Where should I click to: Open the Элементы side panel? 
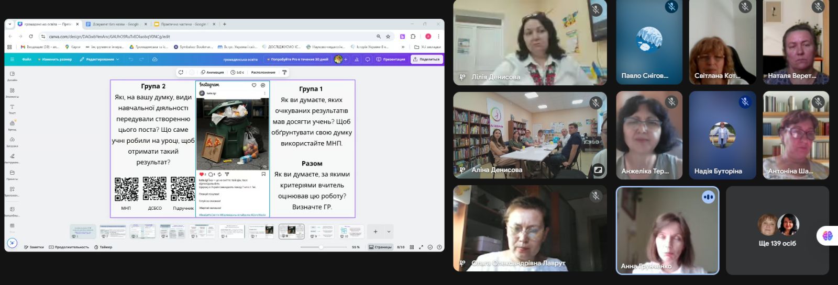[x=12, y=93]
